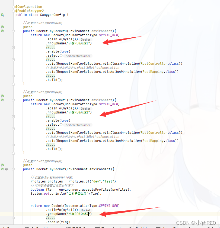The height and width of the screenshot is (228, 220).
Task: Click SPRING_WEB constant in myDocket1 return
Action: point(109,104)
